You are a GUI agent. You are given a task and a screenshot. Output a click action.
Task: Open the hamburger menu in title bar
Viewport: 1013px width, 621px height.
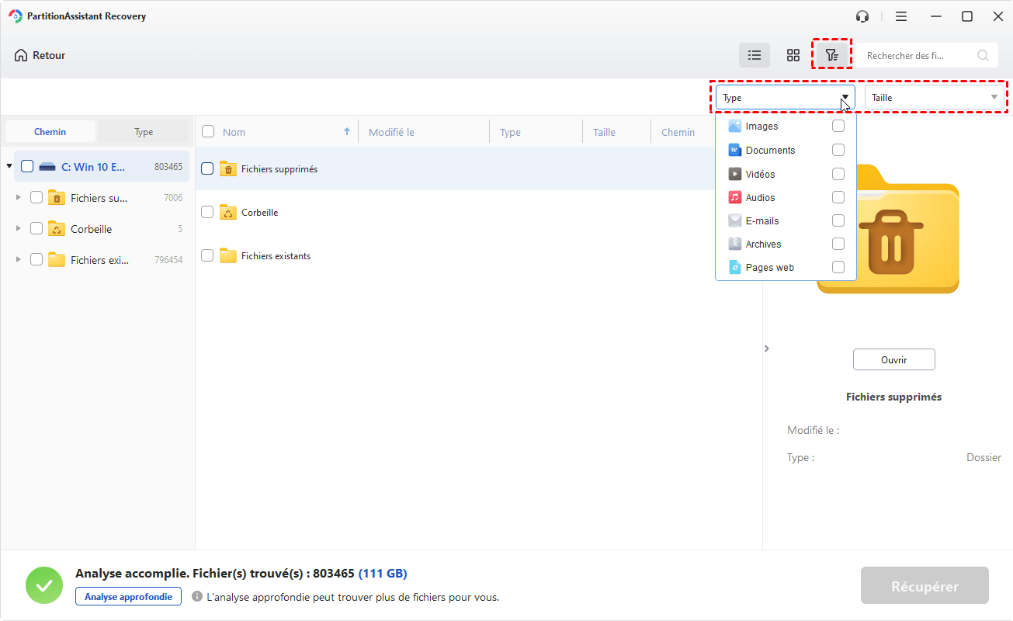click(901, 16)
